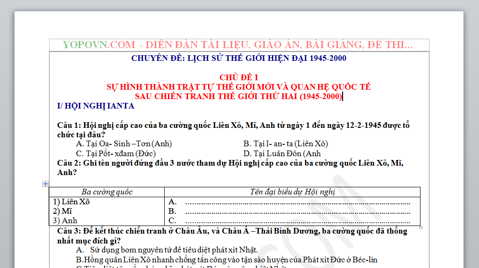Click the 'Tên đại biểu dự Hội nghị' header cell
Viewport: 479px width, 268px height.
pos(292,192)
